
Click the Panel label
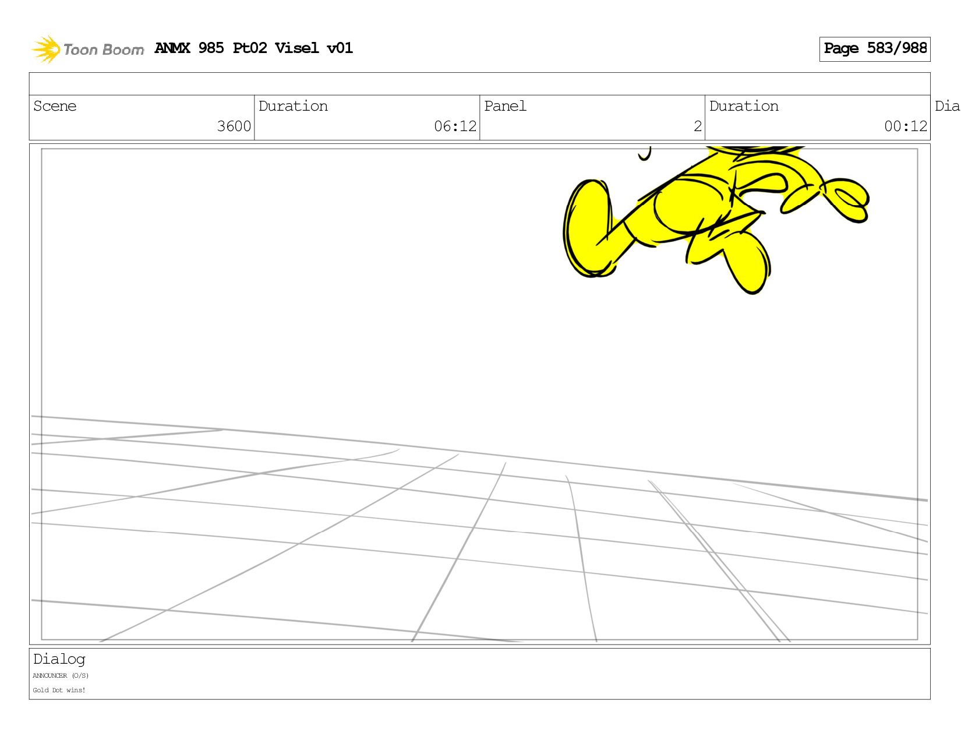click(505, 106)
